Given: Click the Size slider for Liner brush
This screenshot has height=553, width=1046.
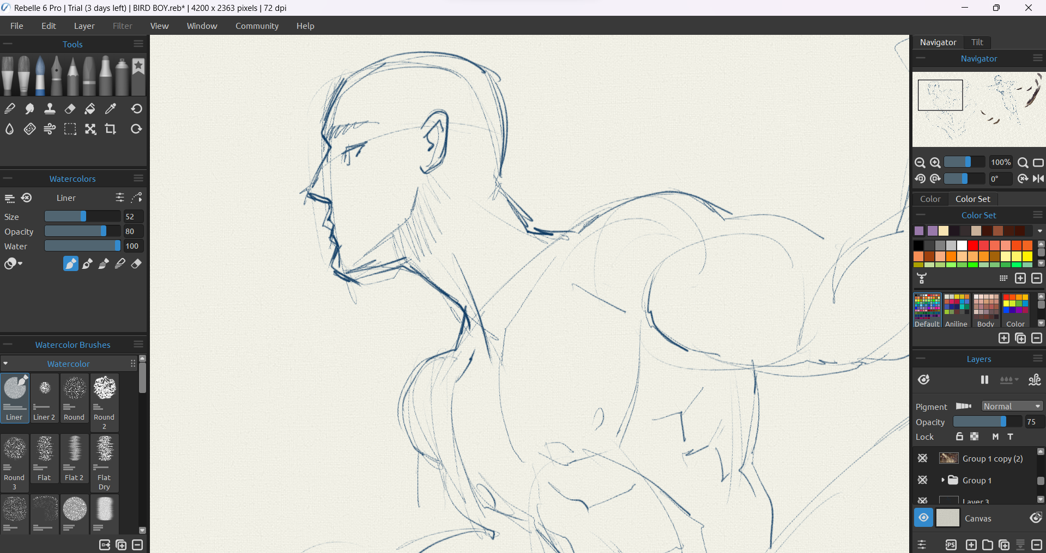Looking at the screenshot, I should pos(82,216).
